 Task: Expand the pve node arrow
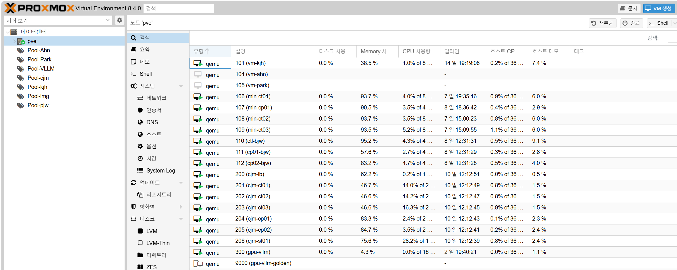[14, 41]
